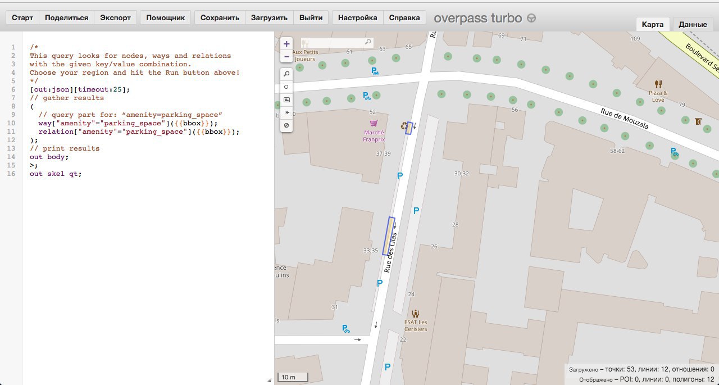The width and height of the screenshot is (719, 385).
Task: Zoom in the map with plus button
Action: click(286, 44)
